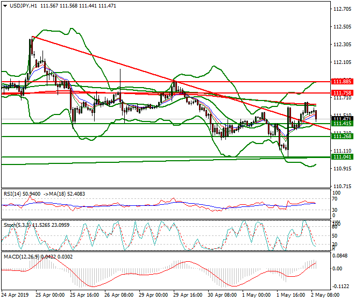Click the 25 Apr 00:00 time label
The width and height of the screenshot is (355, 301).
point(50,295)
